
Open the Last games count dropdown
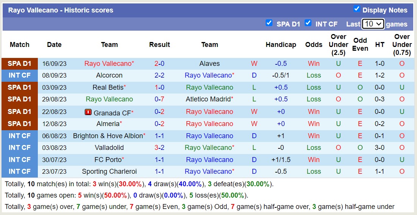(373, 24)
